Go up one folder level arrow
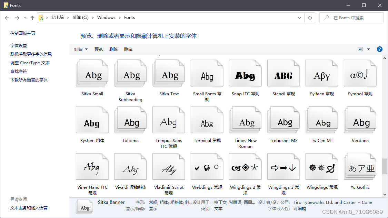The height and width of the screenshot is (218, 388). (32, 18)
